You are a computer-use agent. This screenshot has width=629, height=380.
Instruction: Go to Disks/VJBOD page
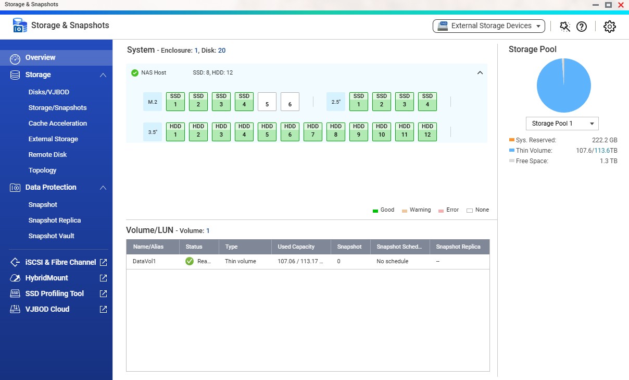(49, 92)
